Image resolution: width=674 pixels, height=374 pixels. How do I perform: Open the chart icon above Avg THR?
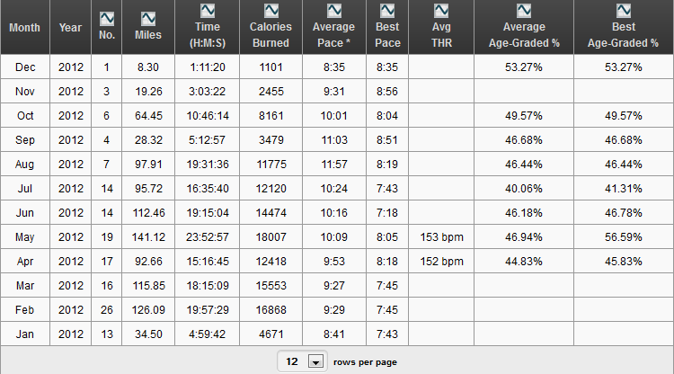click(x=441, y=11)
